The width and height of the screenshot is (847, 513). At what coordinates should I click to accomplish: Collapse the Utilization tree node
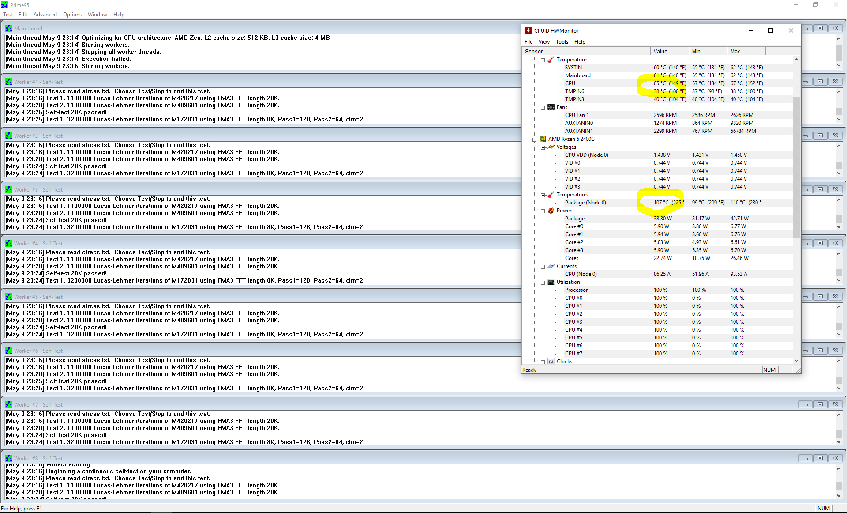tap(543, 282)
